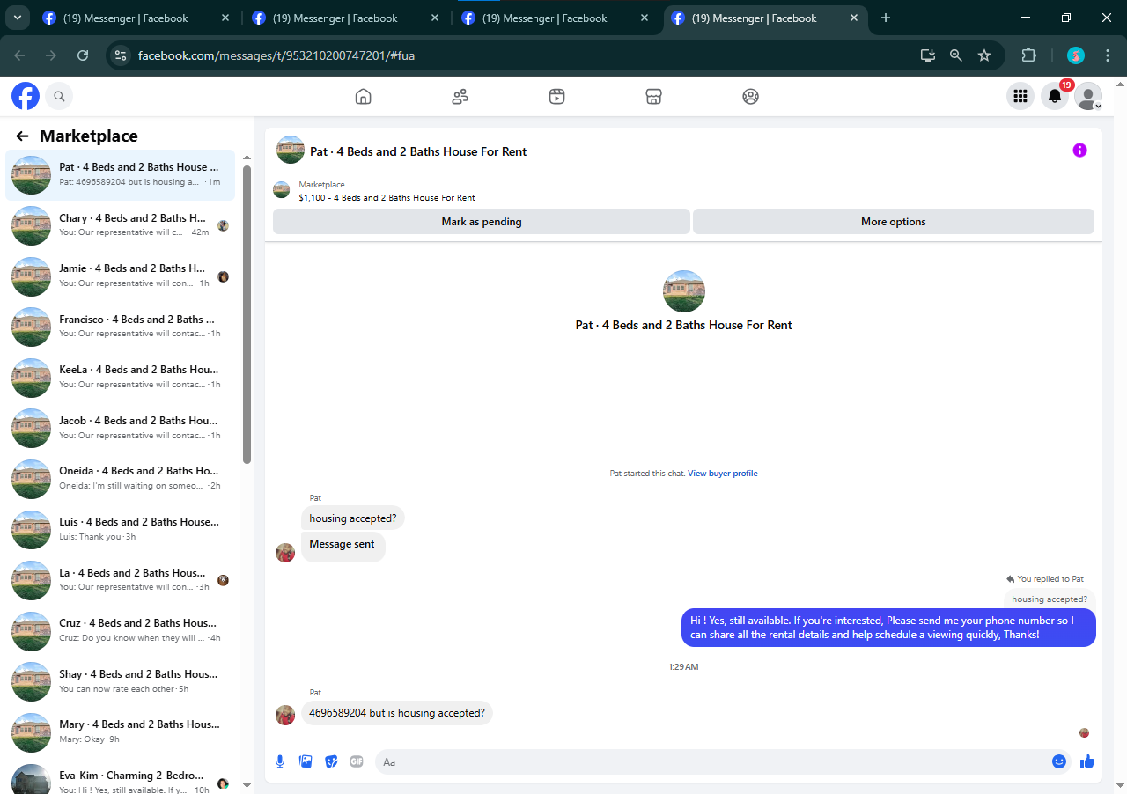
Task: View site information icon in address bar
Action: tap(122, 55)
